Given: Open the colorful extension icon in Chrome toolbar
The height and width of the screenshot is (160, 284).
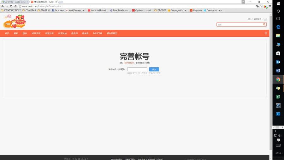Looking at the screenshot, I should pos(266,7).
